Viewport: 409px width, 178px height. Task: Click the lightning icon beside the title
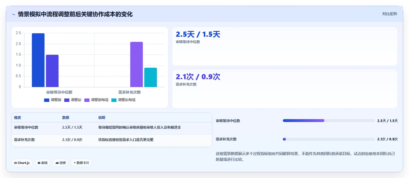coord(13,14)
